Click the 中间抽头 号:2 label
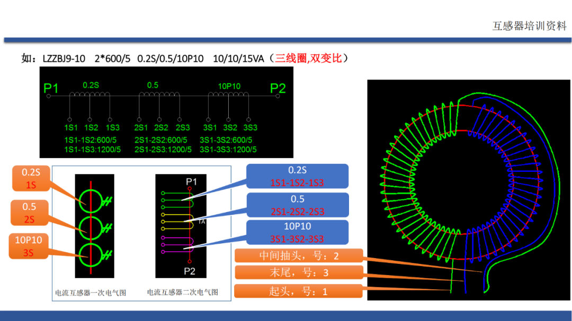 298,256
